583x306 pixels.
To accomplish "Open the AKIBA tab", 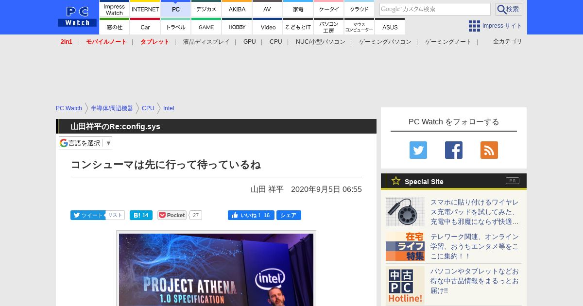I will pos(237,9).
